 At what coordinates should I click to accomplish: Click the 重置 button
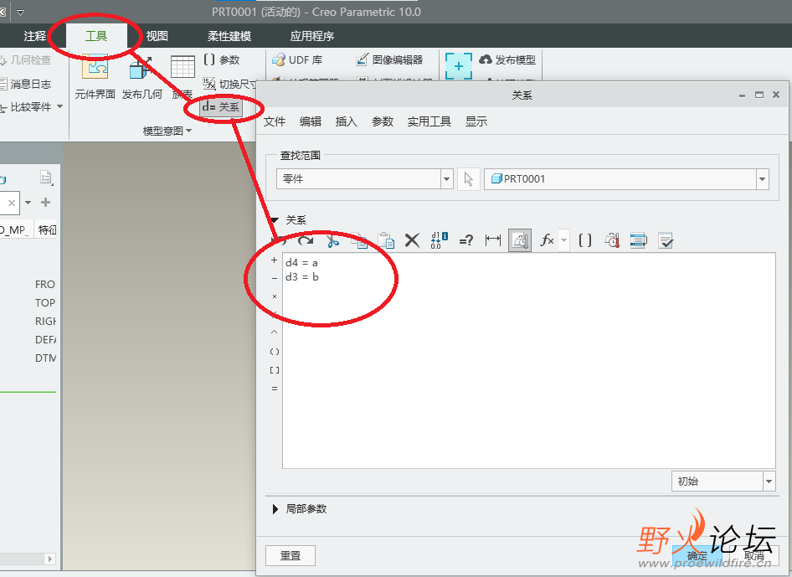pos(291,556)
